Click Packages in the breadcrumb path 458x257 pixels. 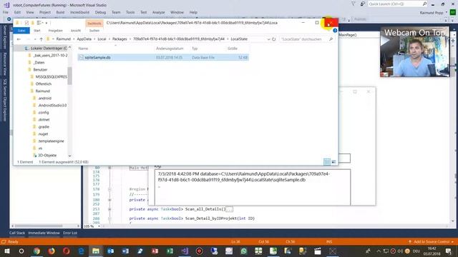point(120,39)
